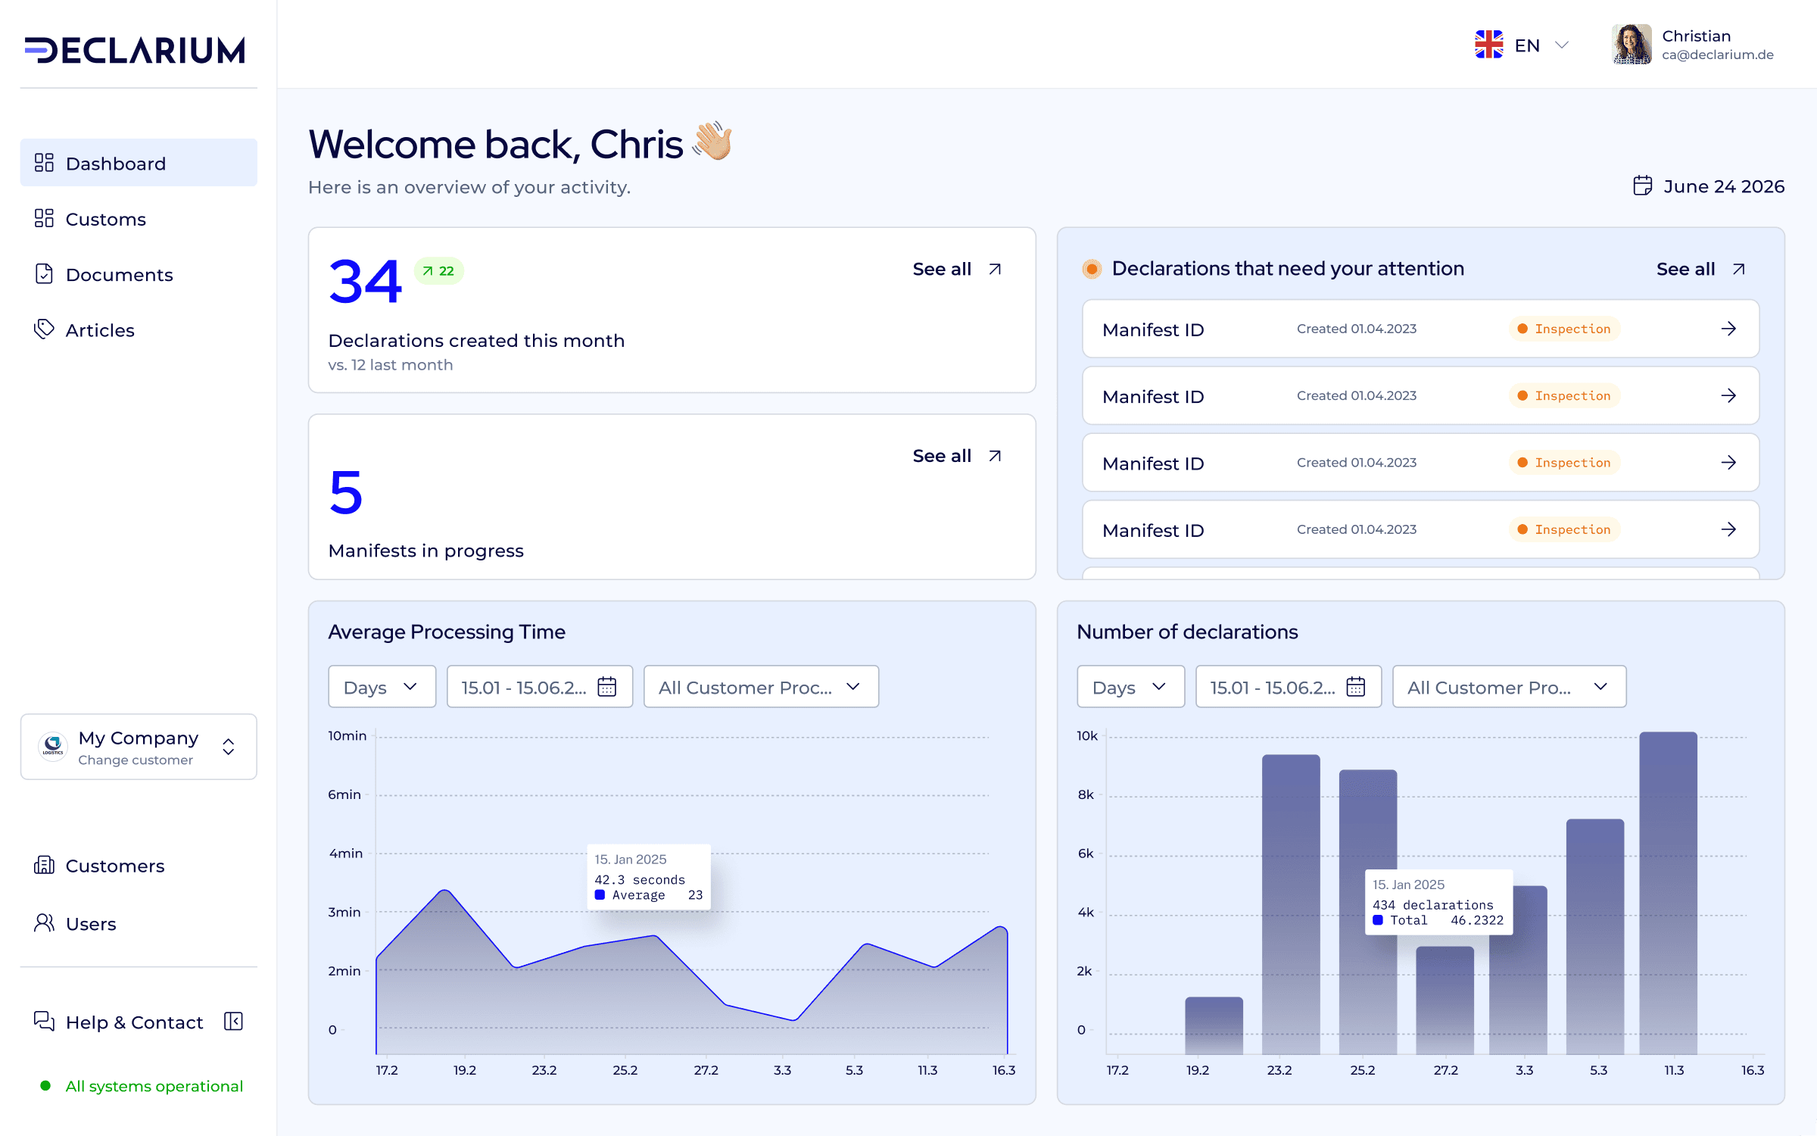
Task: Click the Dashboard grid icon
Action: (45, 163)
